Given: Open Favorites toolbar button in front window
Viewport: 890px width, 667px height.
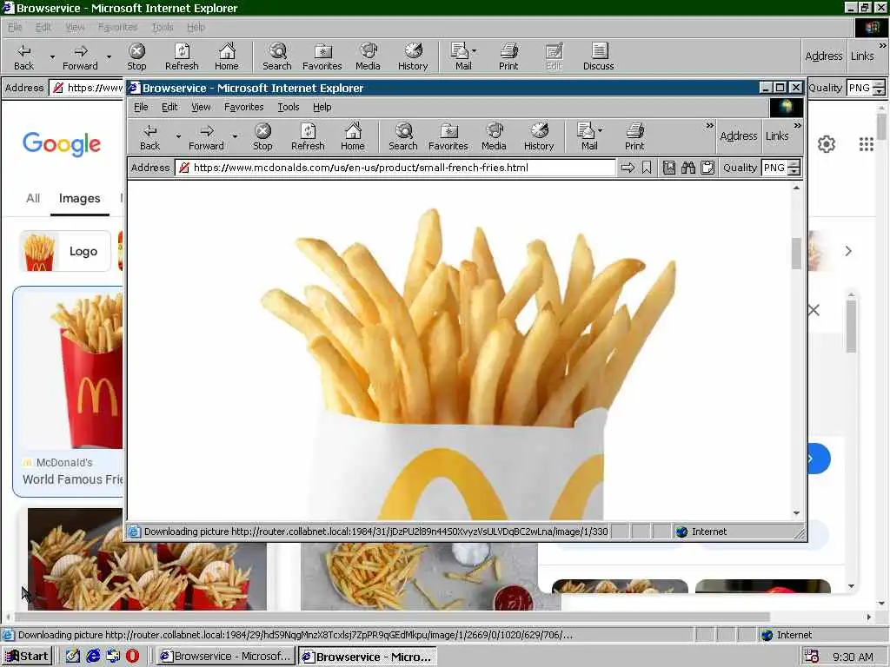Looking at the screenshot, I should pos(448,137).
